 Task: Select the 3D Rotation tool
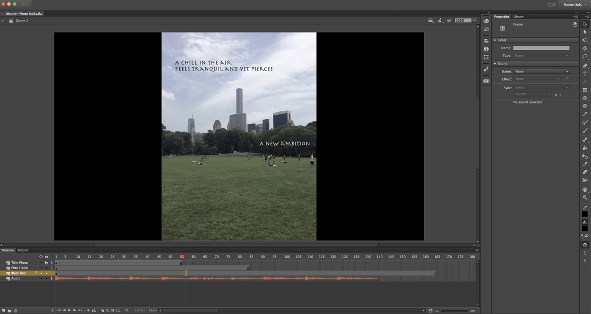pyautogui.click(x=585, y=48)
